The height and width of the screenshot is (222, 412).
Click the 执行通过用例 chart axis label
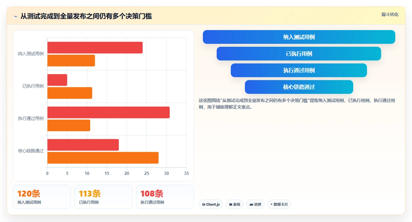[x=31, y=119]
